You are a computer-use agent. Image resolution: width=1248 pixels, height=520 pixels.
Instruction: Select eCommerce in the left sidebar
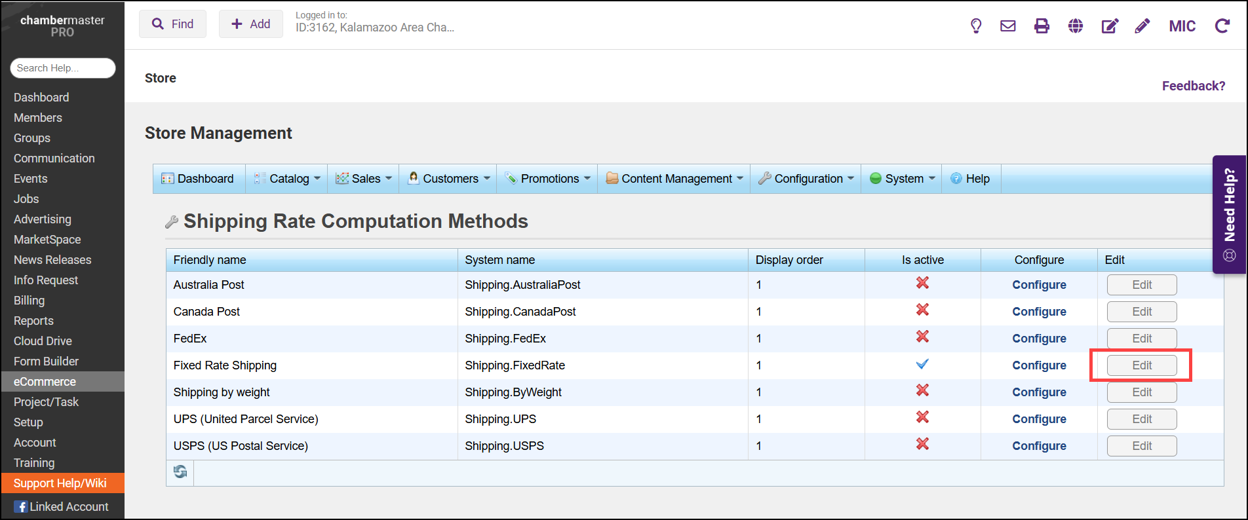(45, 382)
